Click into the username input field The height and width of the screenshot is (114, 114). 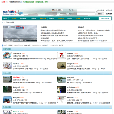point(86,10)
